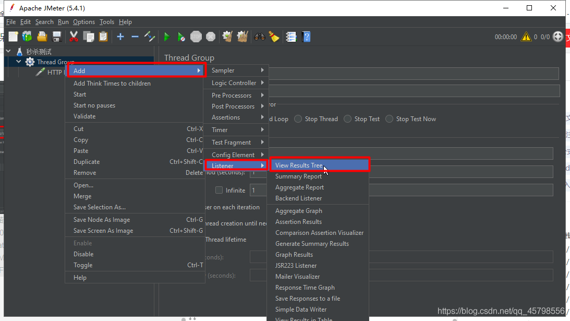Choose Add Think Times to children
This screenshot has height=321, width=570.
coord(135,84)
